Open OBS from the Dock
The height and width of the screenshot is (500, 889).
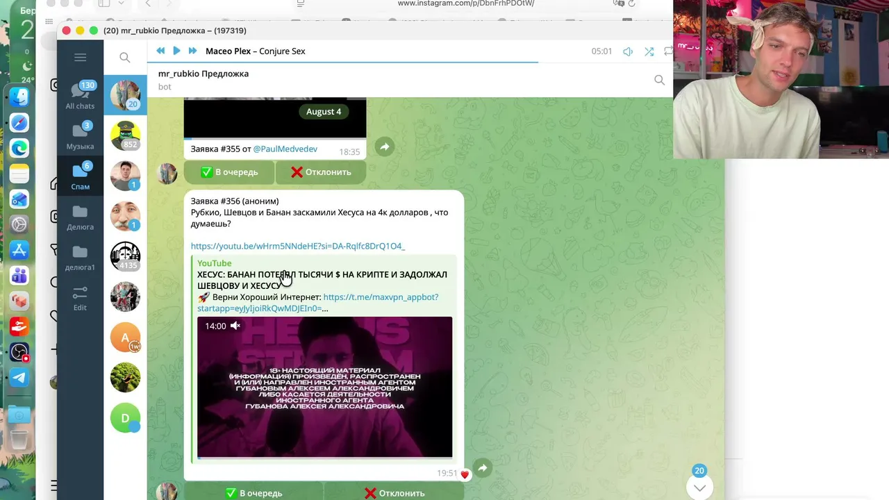(19, 352)
